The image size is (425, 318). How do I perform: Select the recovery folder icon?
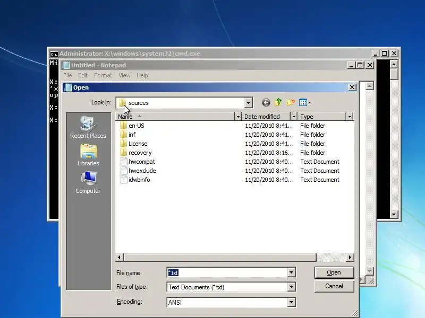(123, 153)
